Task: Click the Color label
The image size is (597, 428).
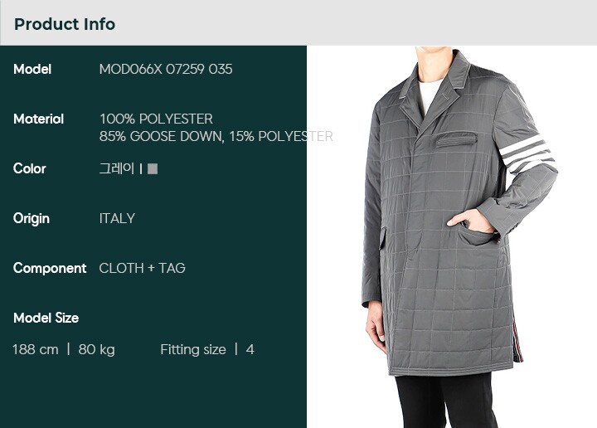Action: click(29, 168)
